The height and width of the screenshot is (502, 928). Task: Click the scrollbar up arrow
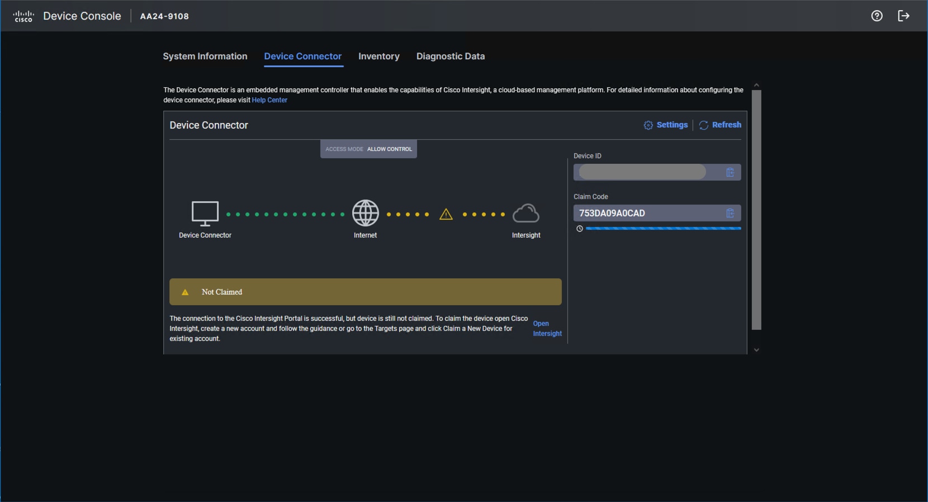pyautogui.click(x=756, y=86)
